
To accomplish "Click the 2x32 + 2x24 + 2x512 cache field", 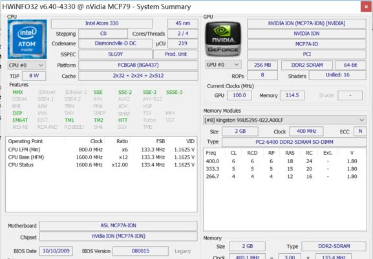I will 138,76.
